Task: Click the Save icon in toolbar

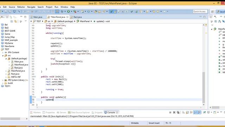Action: 6,11
